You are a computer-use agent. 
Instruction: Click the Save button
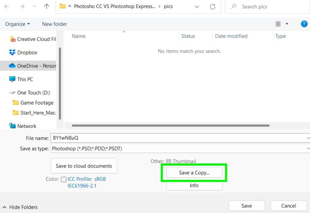click(x=247, y=206)
